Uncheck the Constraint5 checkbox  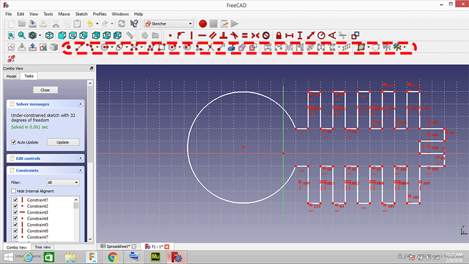(x=15, y=225)
